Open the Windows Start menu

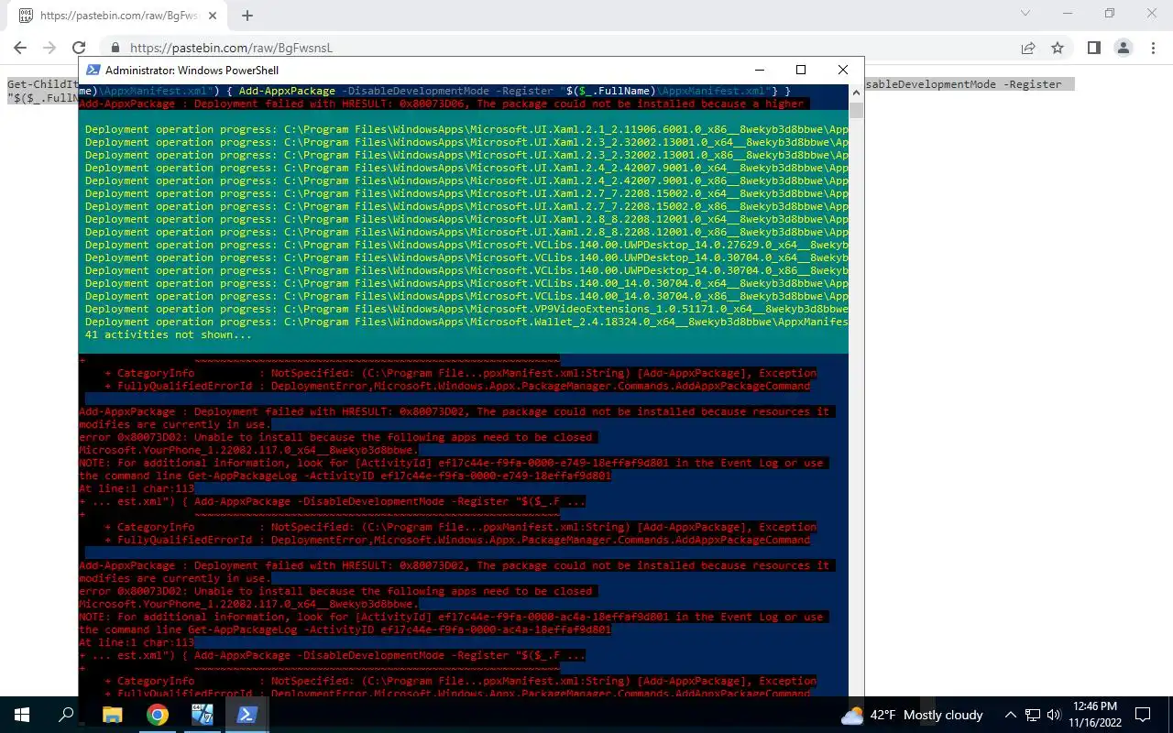pyautogui.click(x=22, y=715)
